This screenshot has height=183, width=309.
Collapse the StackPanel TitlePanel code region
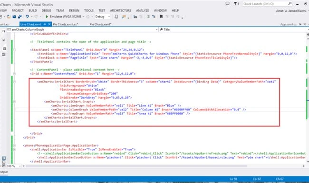14,50
